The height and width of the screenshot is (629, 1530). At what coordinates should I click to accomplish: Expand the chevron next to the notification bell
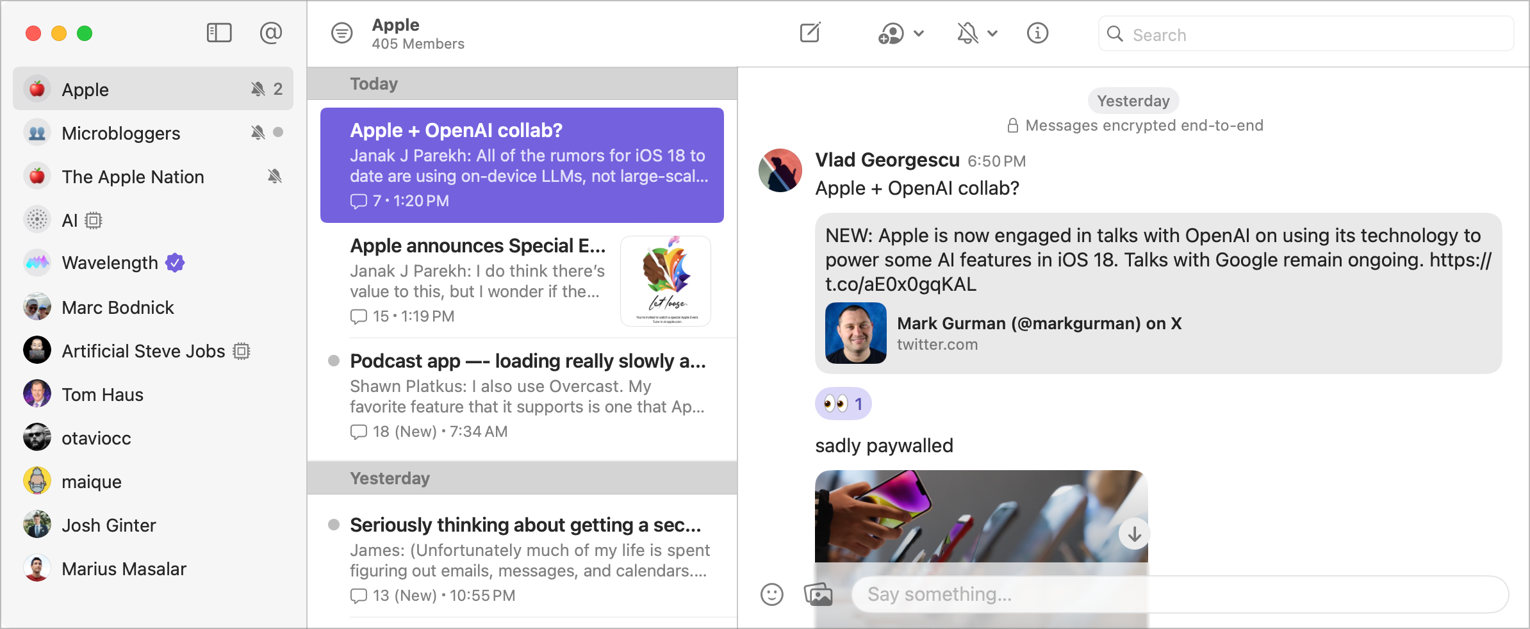pos(992,34)
